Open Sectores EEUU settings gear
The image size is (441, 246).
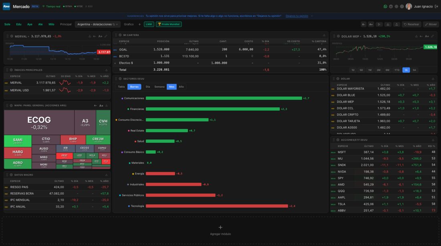tap(120, 79)
